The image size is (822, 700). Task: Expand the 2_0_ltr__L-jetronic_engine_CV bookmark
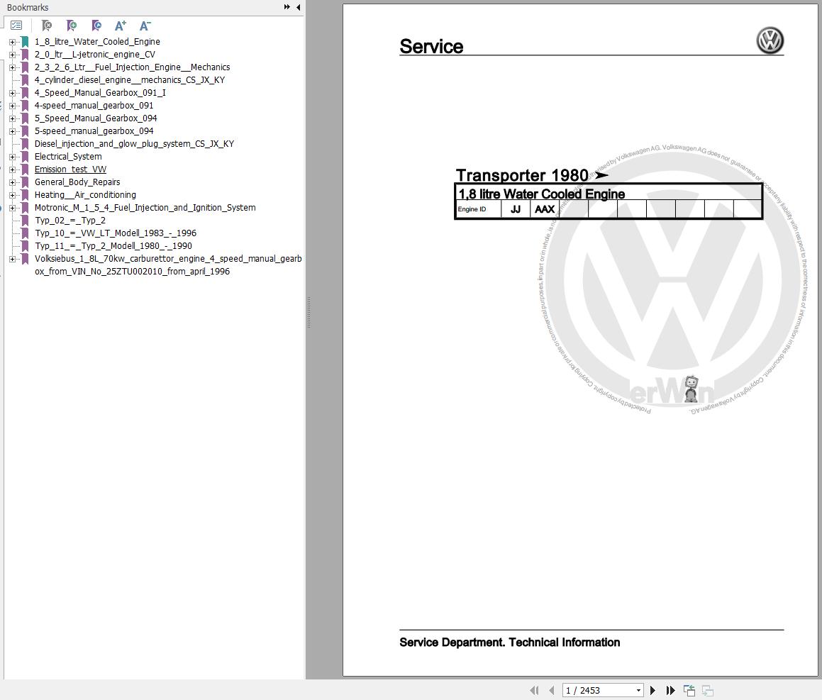(12, 55)
